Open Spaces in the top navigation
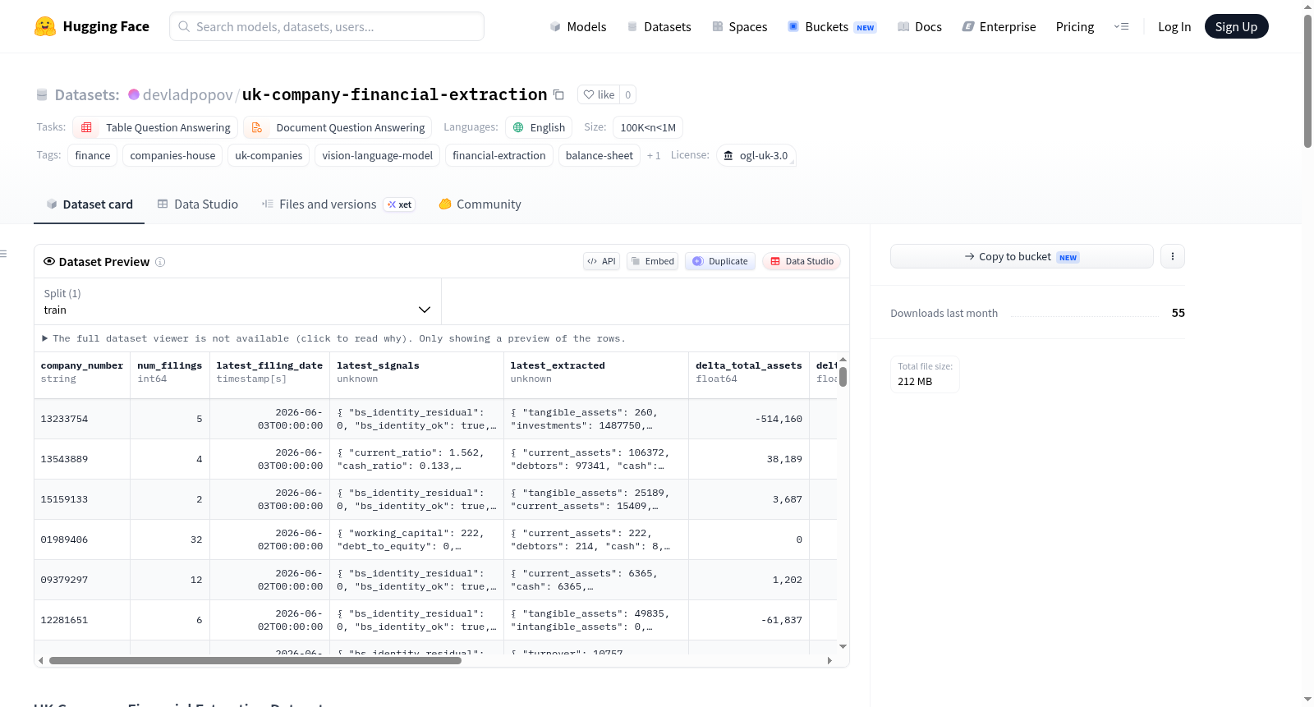 point(740,27)
